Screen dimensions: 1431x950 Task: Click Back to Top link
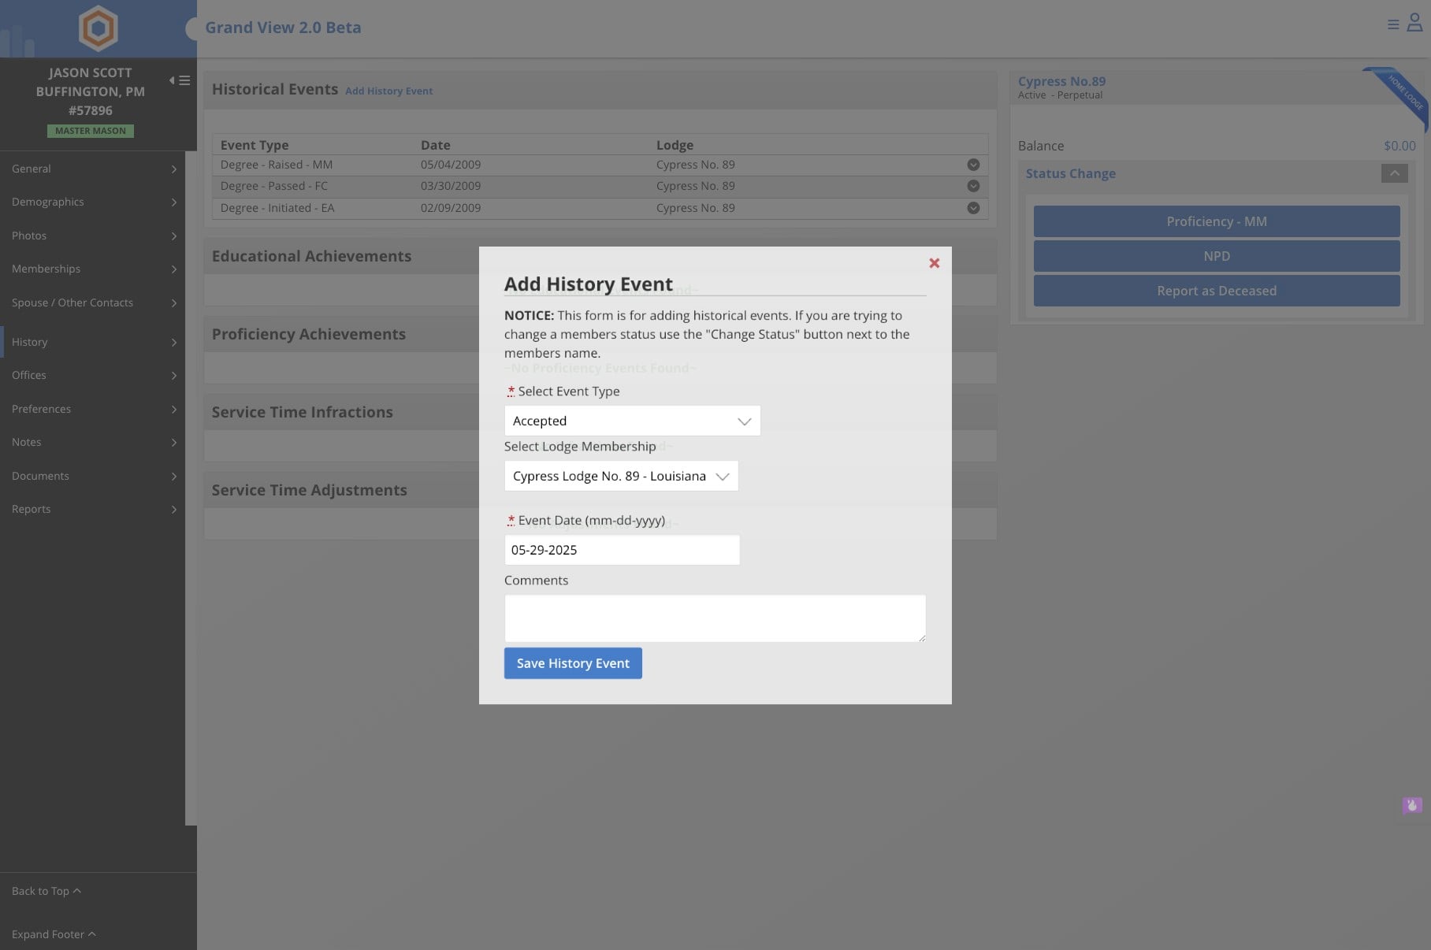tap(46, 891)
